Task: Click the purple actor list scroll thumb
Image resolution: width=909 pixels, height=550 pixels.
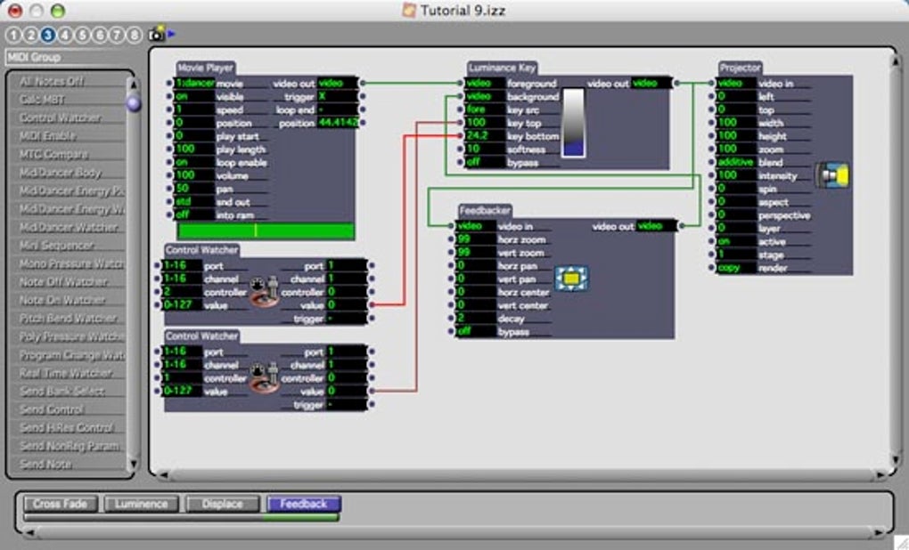Action: point(134,103)
